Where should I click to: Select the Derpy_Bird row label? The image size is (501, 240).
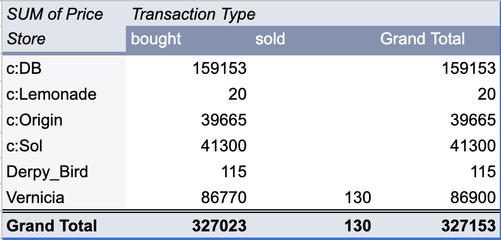click(47, 172)
